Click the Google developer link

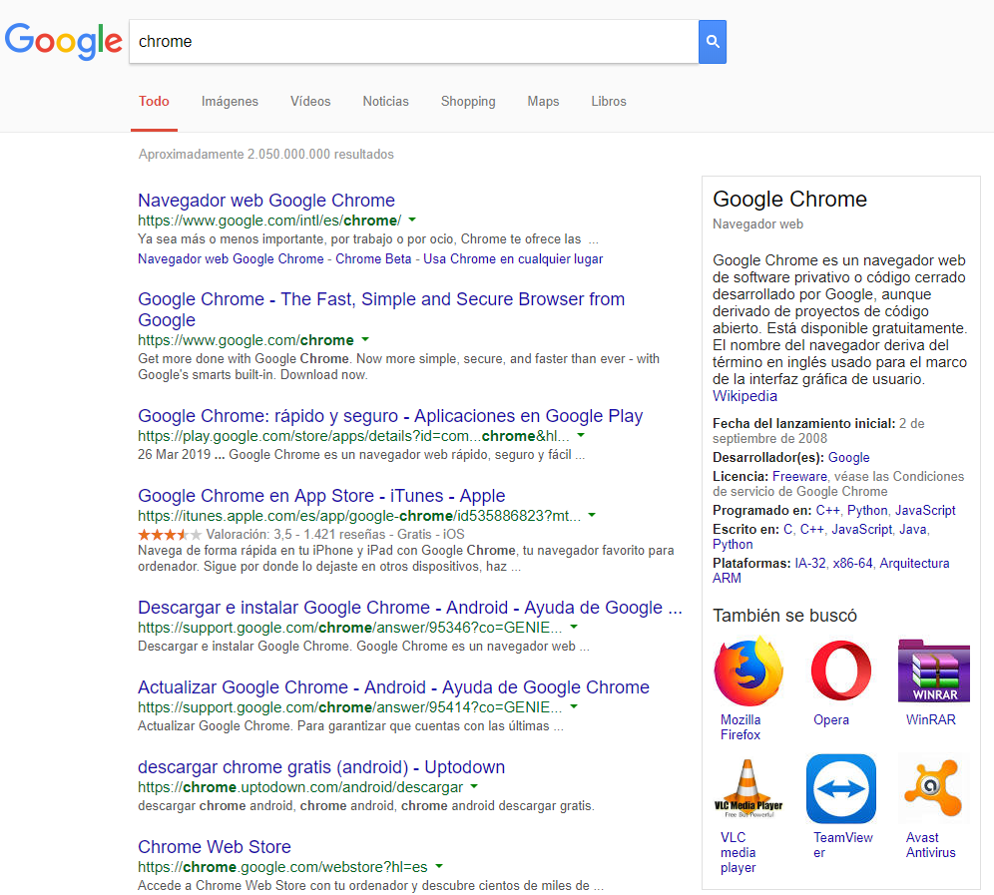click(849, 458)
